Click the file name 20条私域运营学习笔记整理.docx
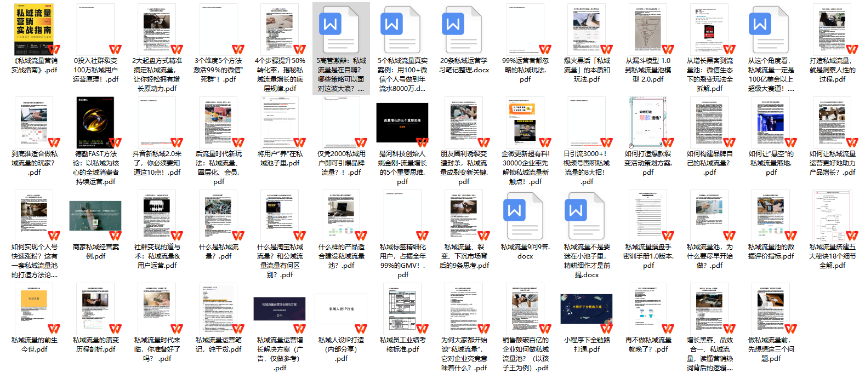This screenshot has width=865, height=390. pos(464,65)
